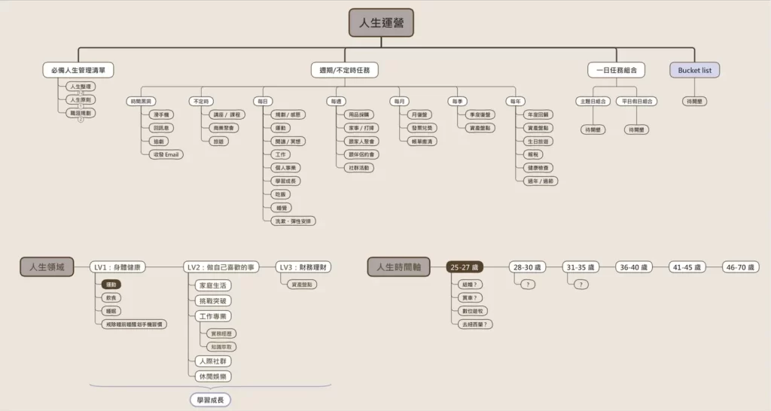
Task: Expand the child badge under 人生整理
Action: click(x=81, y=93)
